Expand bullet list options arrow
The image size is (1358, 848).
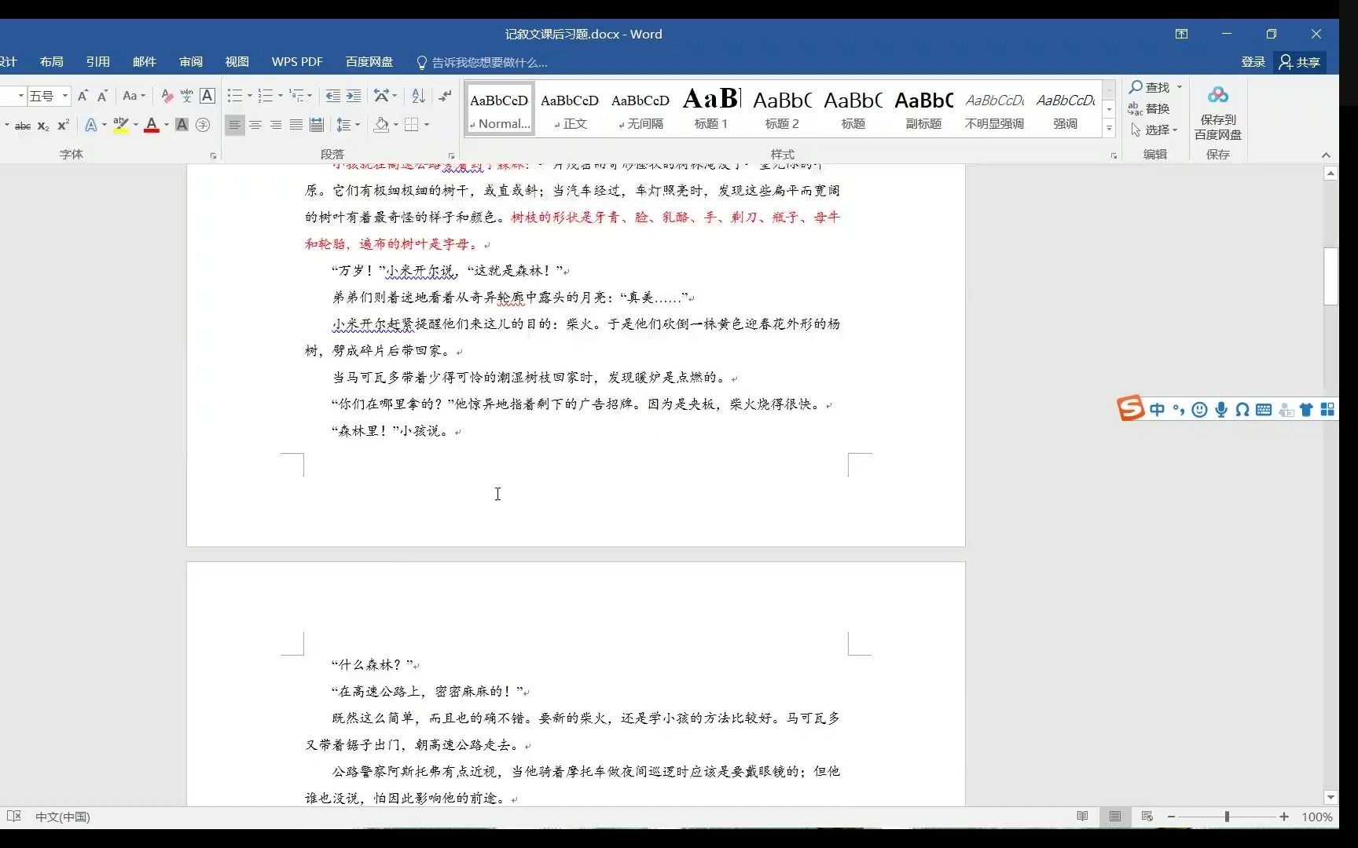(x=250, y=96)
